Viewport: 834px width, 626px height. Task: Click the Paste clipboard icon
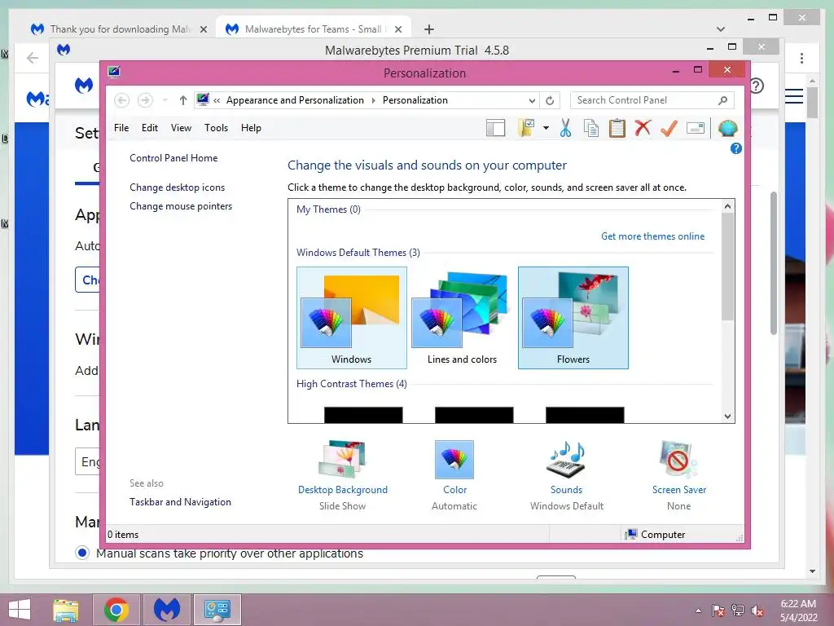[x=617, y=128]
